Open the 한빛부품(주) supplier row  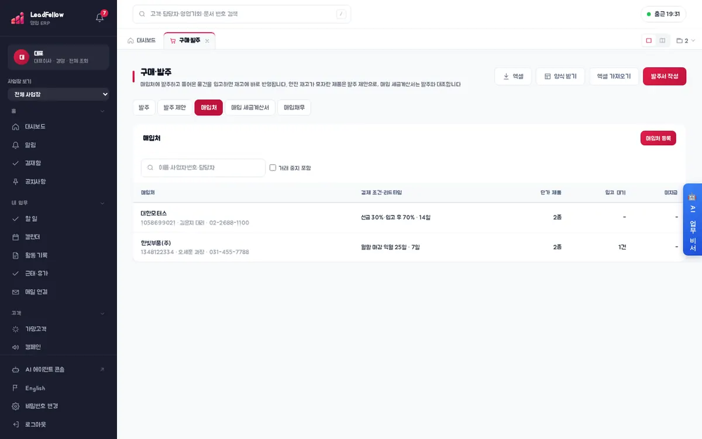(x=409, y=247)
